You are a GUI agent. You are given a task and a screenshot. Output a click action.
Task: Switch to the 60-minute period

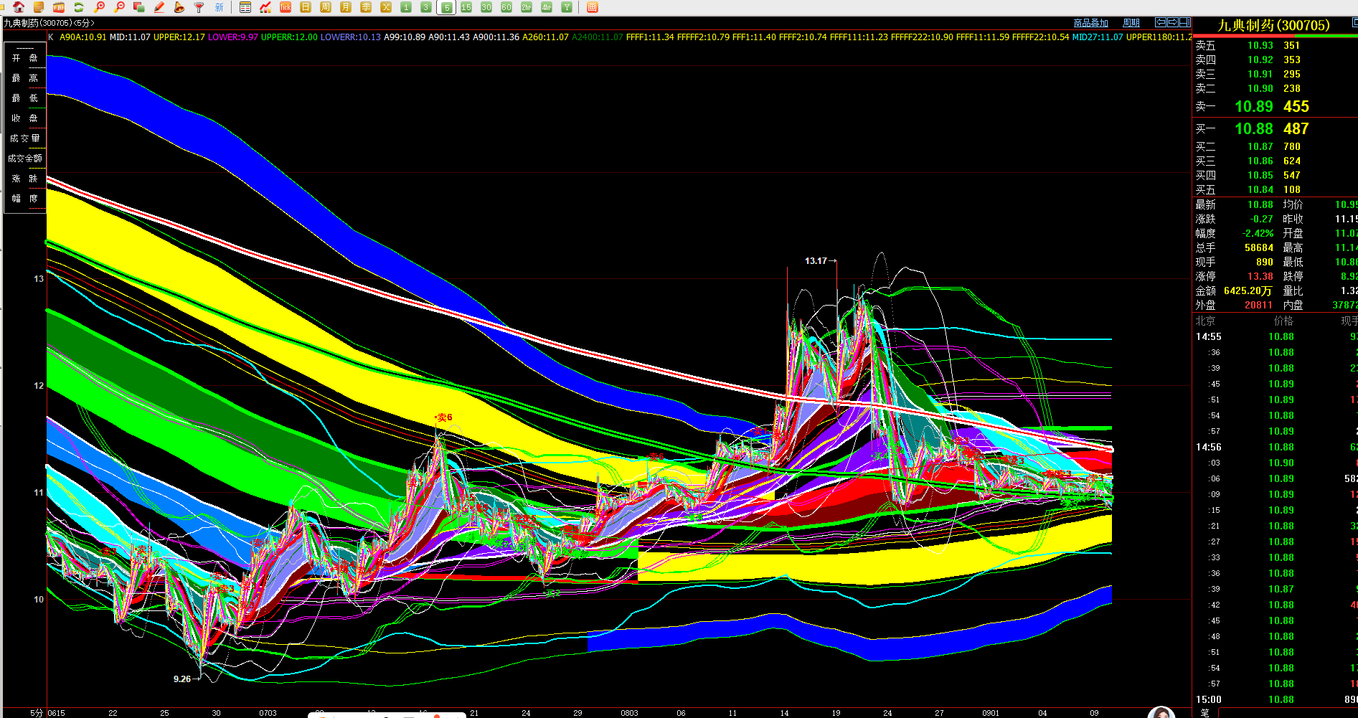506,7
